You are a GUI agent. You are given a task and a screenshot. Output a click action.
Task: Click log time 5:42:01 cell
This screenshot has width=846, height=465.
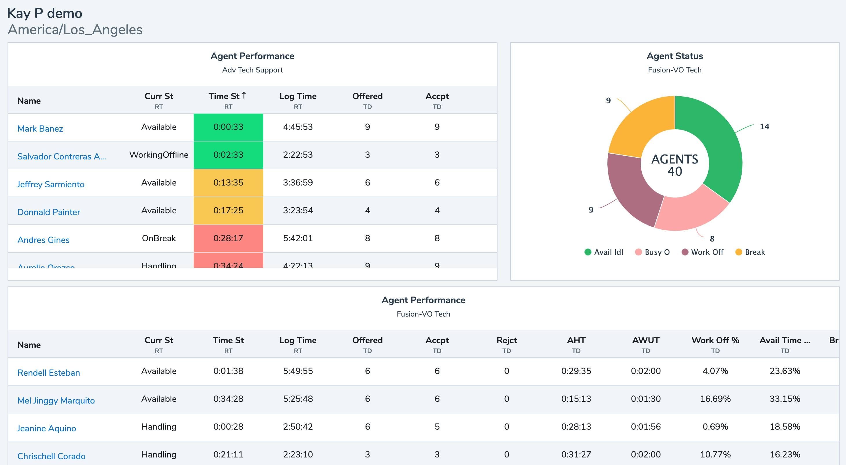[298, 238]
